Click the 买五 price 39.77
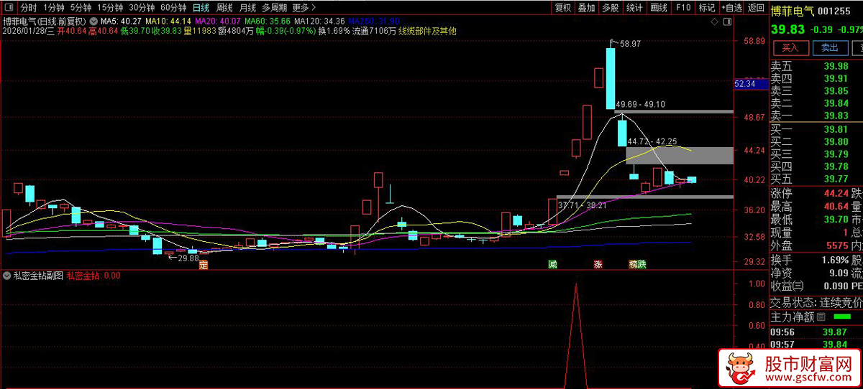Viewport: 863px width, 389px height. 836,178
